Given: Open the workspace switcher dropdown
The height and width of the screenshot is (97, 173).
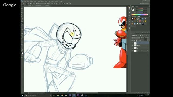Looking at the screenshot, I should pos(145,4).
